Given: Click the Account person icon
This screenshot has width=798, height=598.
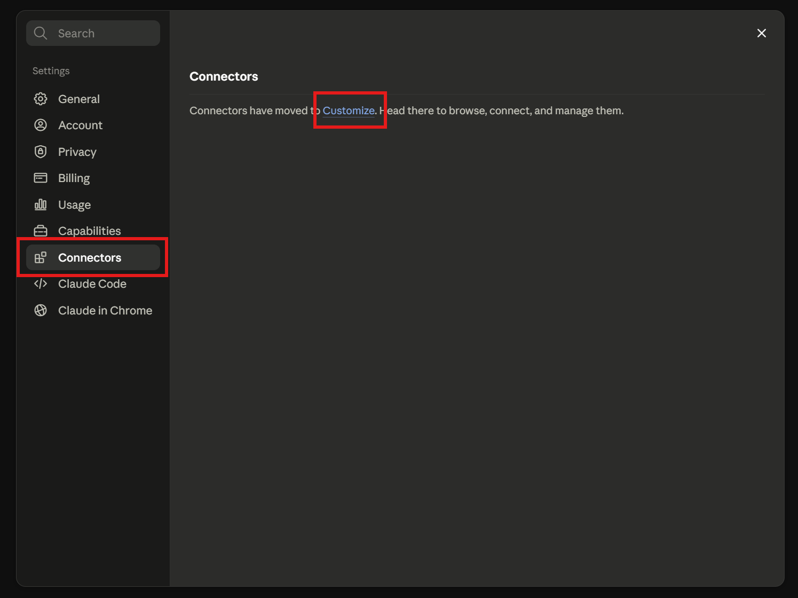Looking at the screenshot, I should click(41, 125).
